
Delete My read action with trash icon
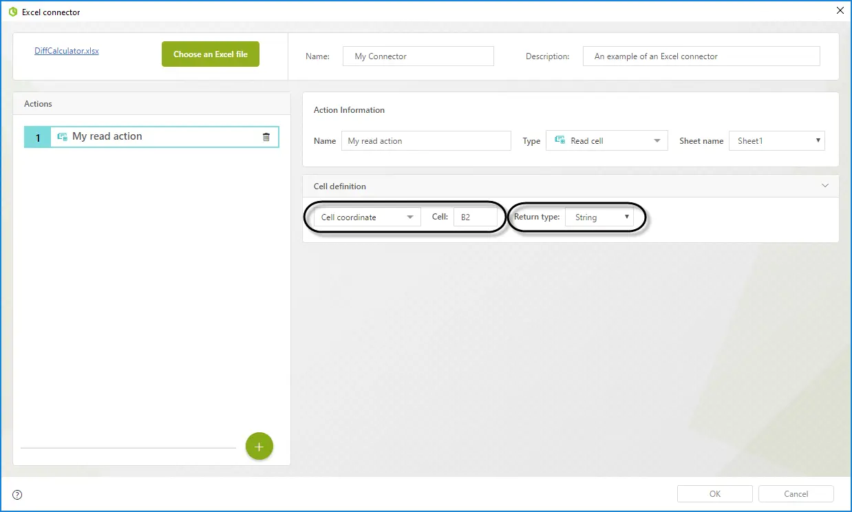pos(266,137)
